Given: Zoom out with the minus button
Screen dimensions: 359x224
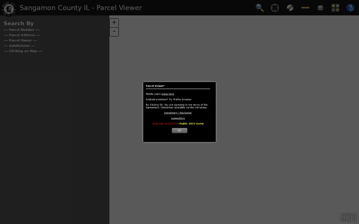Looking at the screenshot, I should (114, 32).
